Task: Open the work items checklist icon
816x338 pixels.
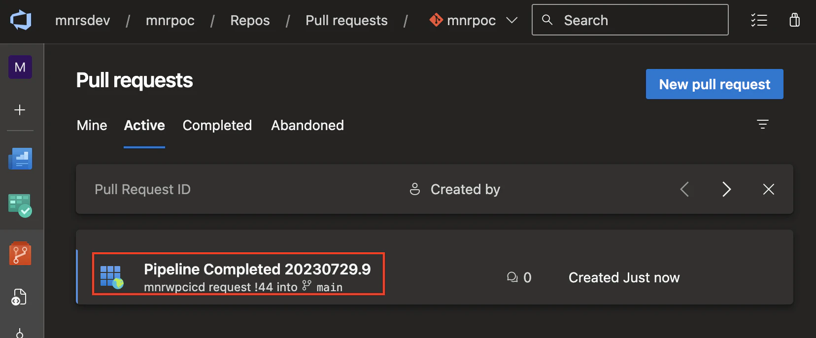Action: point(759,20)
